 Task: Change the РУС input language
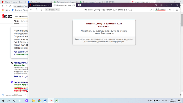[166, 101]
